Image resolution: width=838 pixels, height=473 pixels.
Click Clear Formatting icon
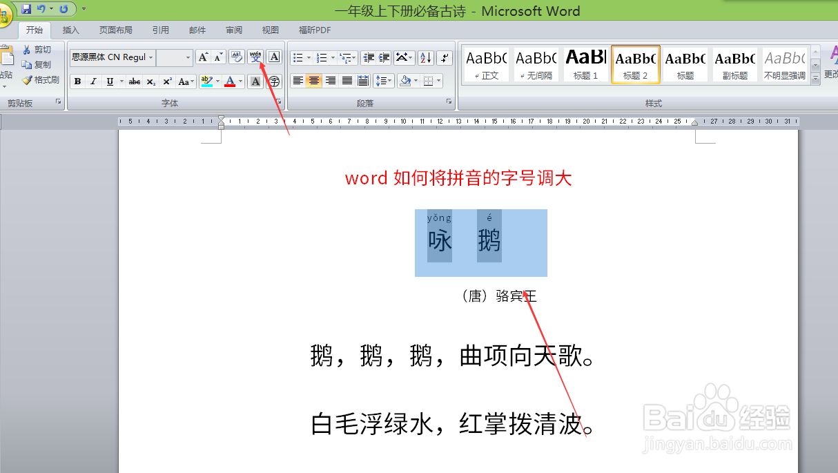click(237, 57)
